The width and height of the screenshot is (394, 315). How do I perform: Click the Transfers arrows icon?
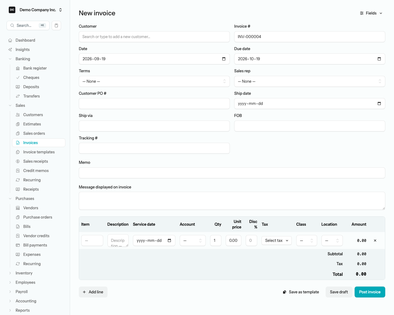coord(18,96)
